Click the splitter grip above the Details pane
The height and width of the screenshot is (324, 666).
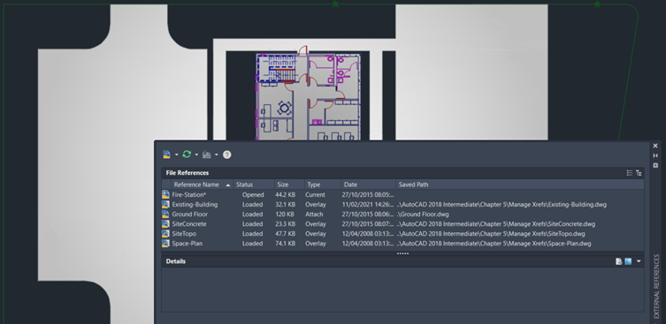[x=402, y=253]
